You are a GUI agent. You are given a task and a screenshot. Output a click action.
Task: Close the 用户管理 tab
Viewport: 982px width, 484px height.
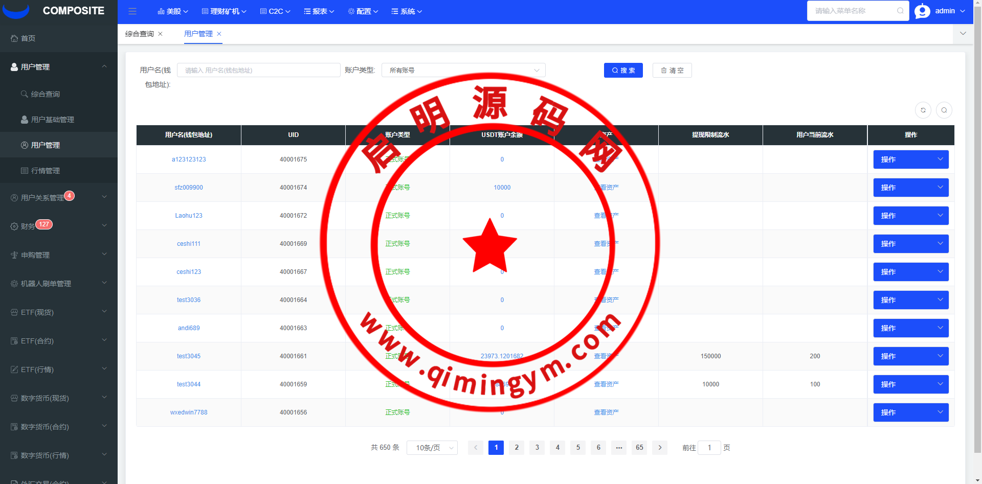219,34
